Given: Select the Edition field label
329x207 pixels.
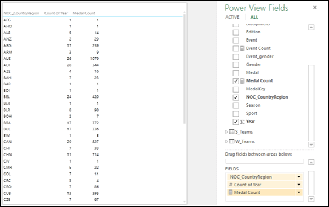Looking at the screenshot, I should click(x=253, y=32).
